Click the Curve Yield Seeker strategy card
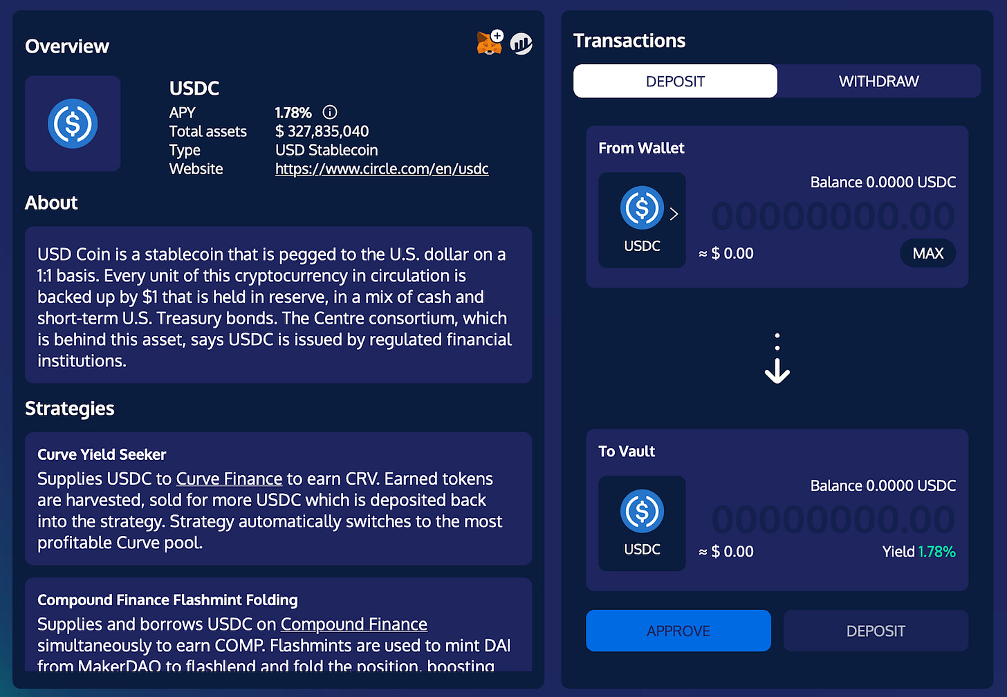 click(278, 499)
